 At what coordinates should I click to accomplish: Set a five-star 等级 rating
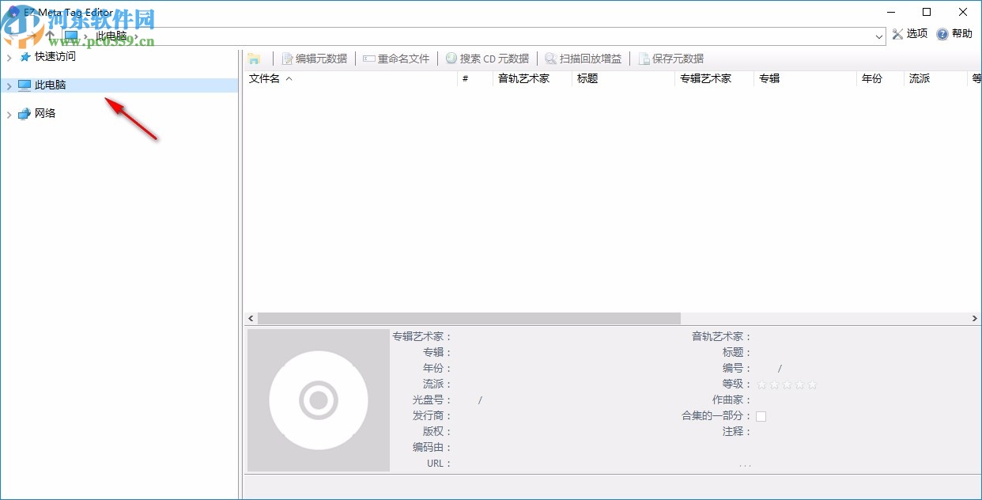[x=813, y=384]
